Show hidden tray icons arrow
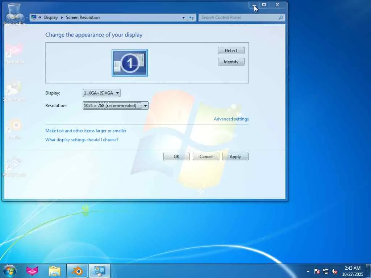Screen dimensions: 371x278 pos(308,271)
